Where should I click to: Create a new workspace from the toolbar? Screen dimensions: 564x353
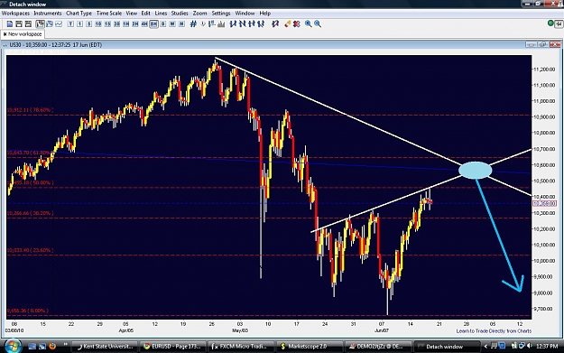click(10, 24)
